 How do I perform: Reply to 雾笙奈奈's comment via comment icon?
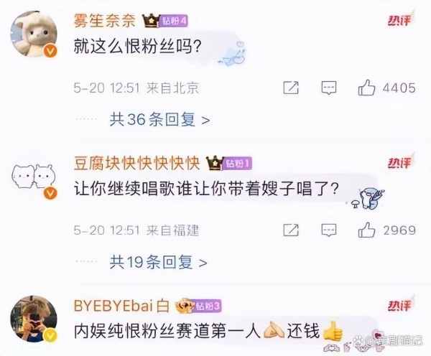coord(329,88)
